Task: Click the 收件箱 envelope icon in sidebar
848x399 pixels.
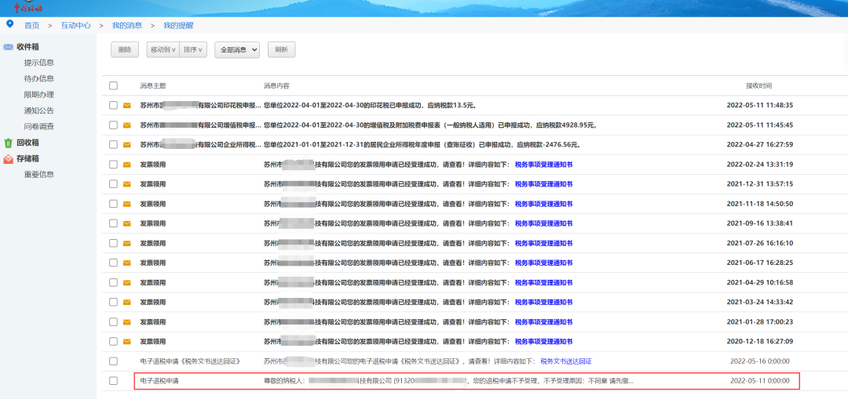Action: coord(9,47)
